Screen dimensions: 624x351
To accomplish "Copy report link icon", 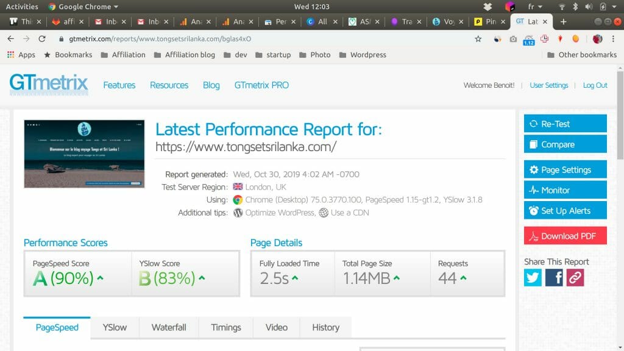I will click(x=575, y=278).
